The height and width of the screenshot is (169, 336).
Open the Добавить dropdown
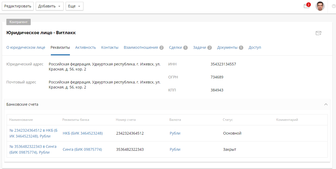[50, 6]
